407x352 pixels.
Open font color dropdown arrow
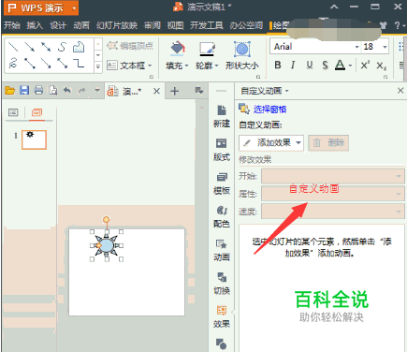pos(350,66)
